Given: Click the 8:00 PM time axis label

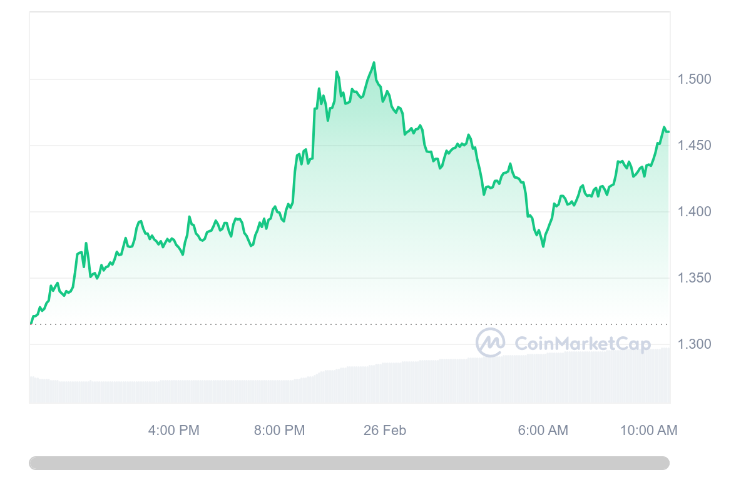Looking at the screenshot, I should point(280,431).
